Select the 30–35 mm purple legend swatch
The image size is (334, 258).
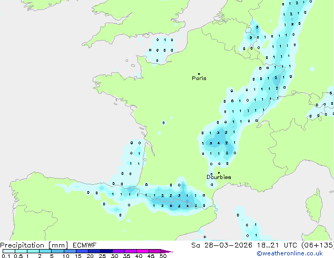tap(119, 251)
